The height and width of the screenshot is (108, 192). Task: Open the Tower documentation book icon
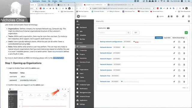pos(183,16)
